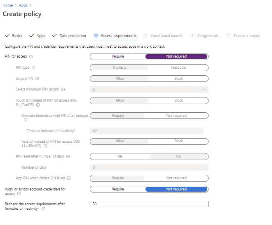Click Recheck access requirements info icon
The height and width of the screenshot is (225, 272).
44,209
